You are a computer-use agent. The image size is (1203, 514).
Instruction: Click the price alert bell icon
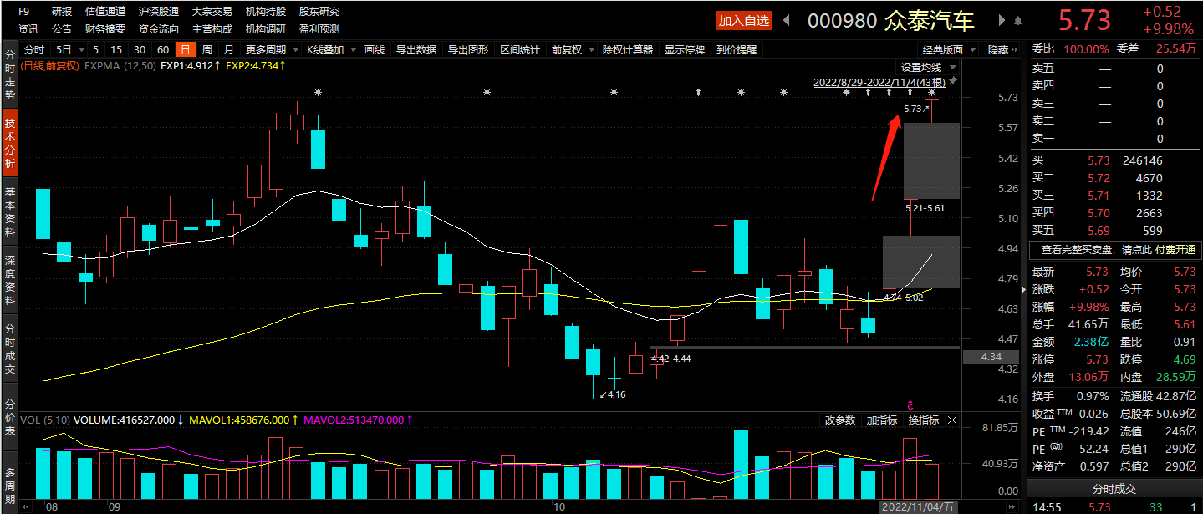click(1017, 21)
